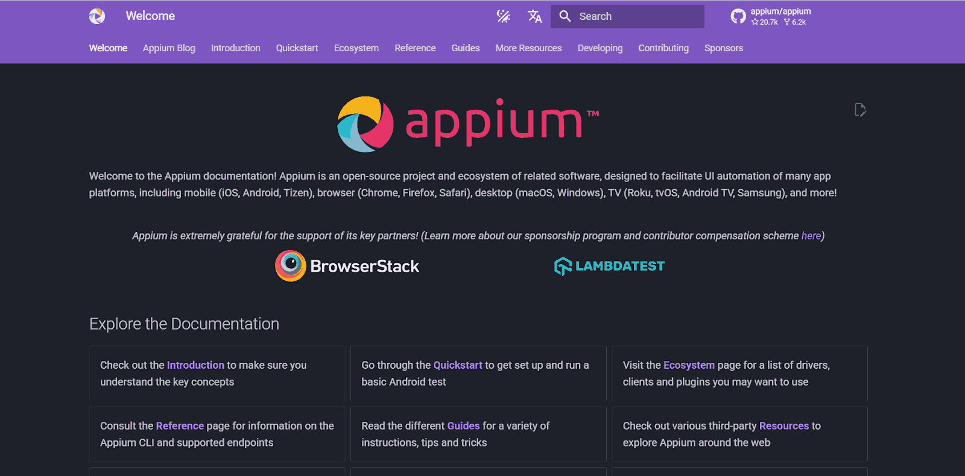Open the Ecosystem tab

pyautogui.click(x=356, y=48)
